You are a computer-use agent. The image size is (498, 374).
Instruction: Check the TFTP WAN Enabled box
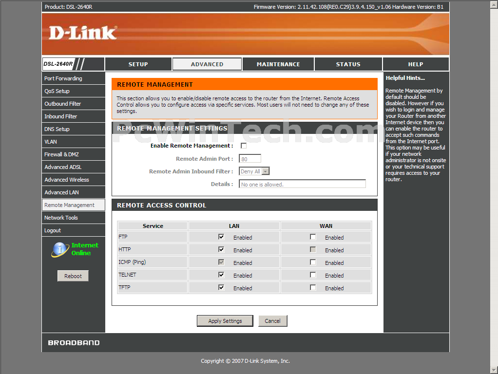point(313,288)
